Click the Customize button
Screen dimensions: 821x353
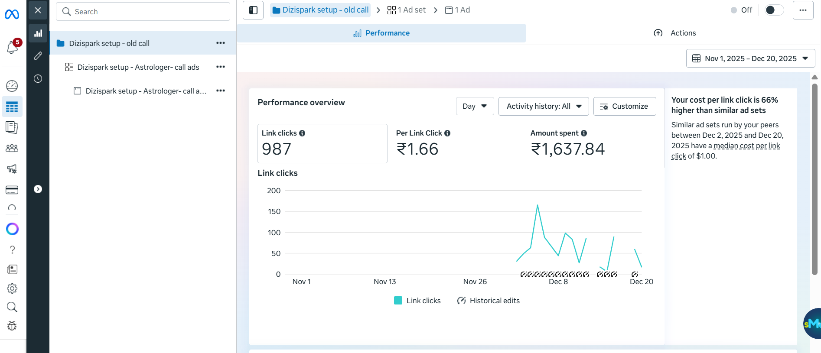coord(624,106)
